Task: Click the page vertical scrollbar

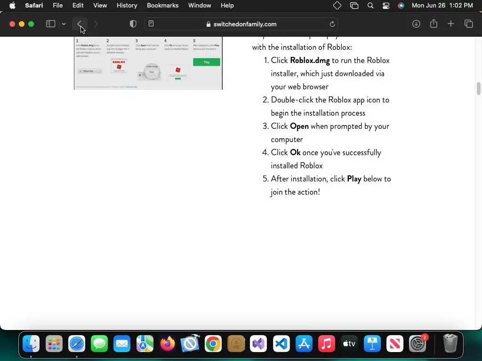Action: pyautogui.click(x=478, y=89)
